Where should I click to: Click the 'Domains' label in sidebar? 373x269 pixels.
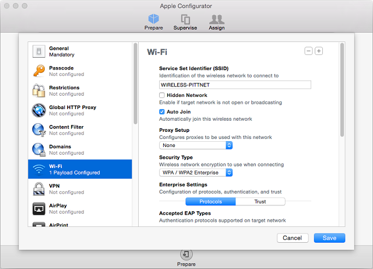[x=60, y=146]
